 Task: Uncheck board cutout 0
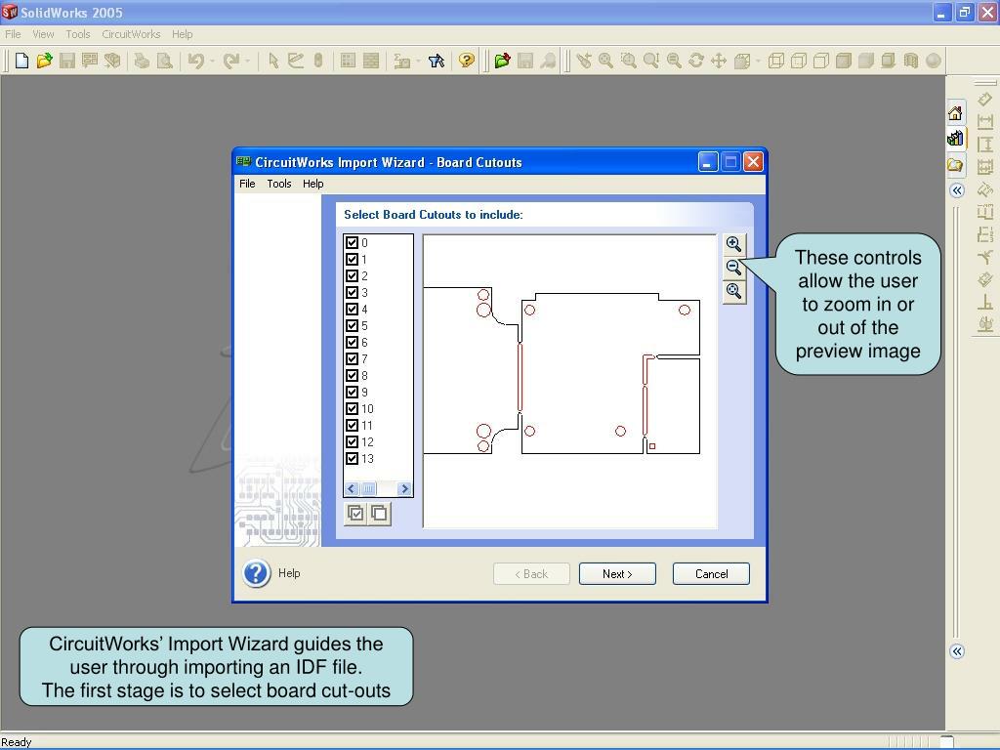(x=352, y=243)
